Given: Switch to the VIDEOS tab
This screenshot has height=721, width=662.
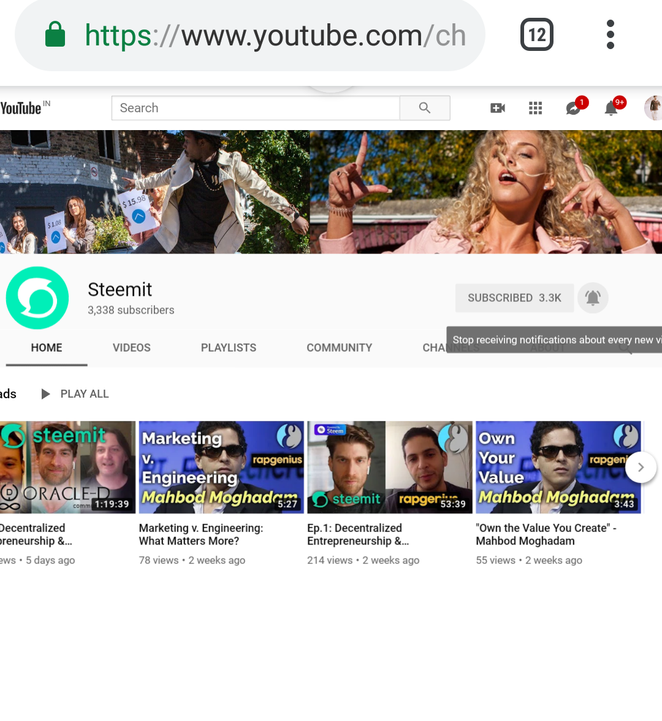Looking at the screenshot, I should click(x=131, y=348).
